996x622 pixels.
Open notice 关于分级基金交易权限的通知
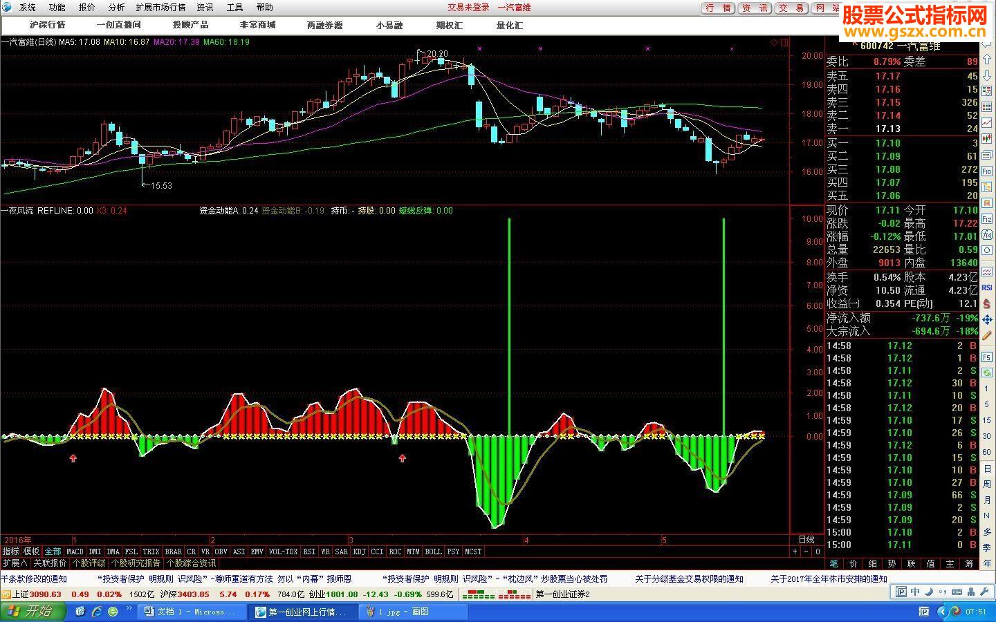689,579
